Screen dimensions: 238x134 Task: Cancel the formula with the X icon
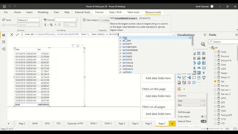coord(12,35)
